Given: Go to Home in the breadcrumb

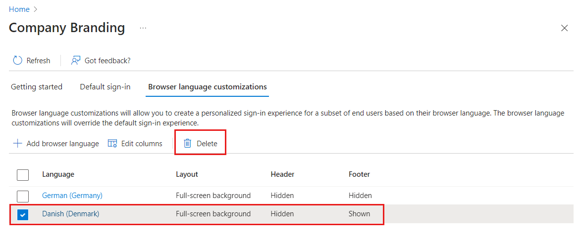Looking at the screenshot, I should coord(19,9).
